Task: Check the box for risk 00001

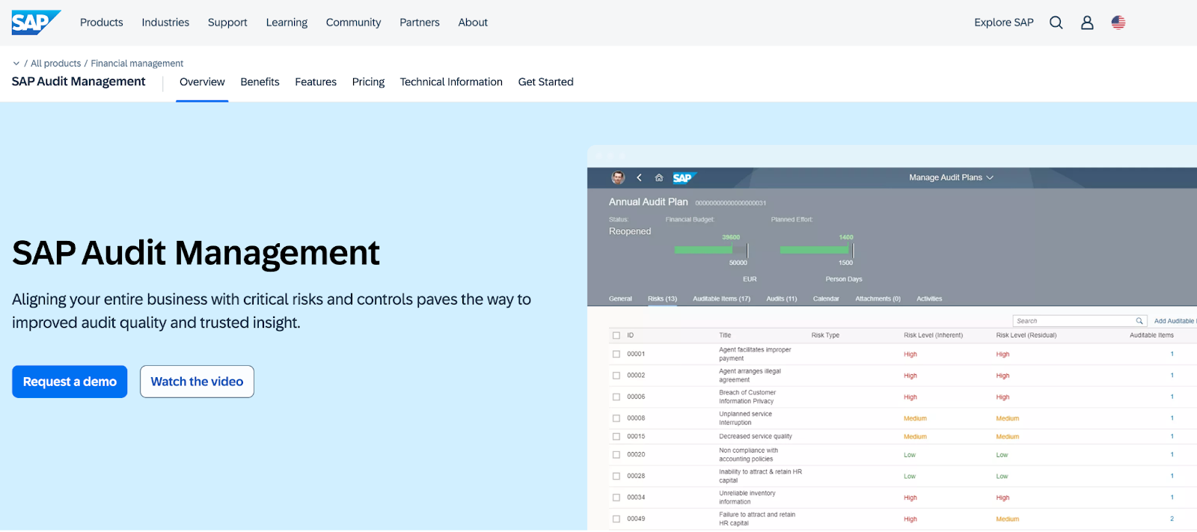Action: 616,354
